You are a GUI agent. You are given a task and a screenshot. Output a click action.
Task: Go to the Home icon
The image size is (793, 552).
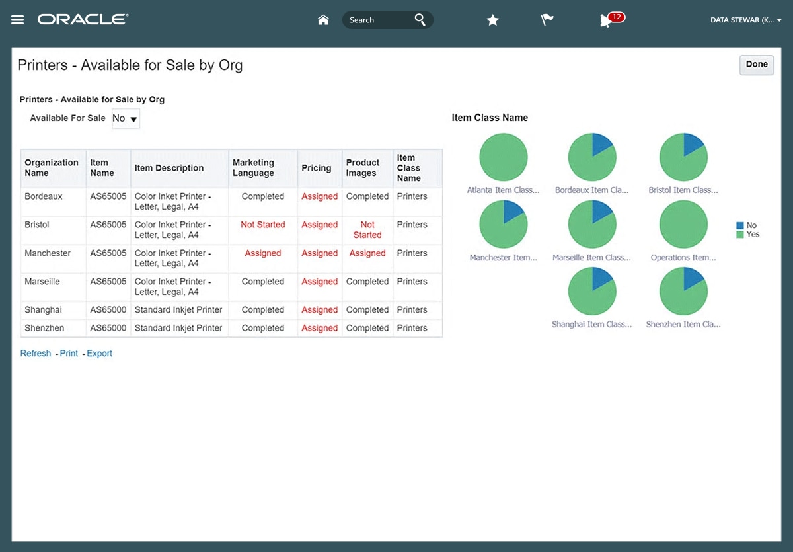323,20
